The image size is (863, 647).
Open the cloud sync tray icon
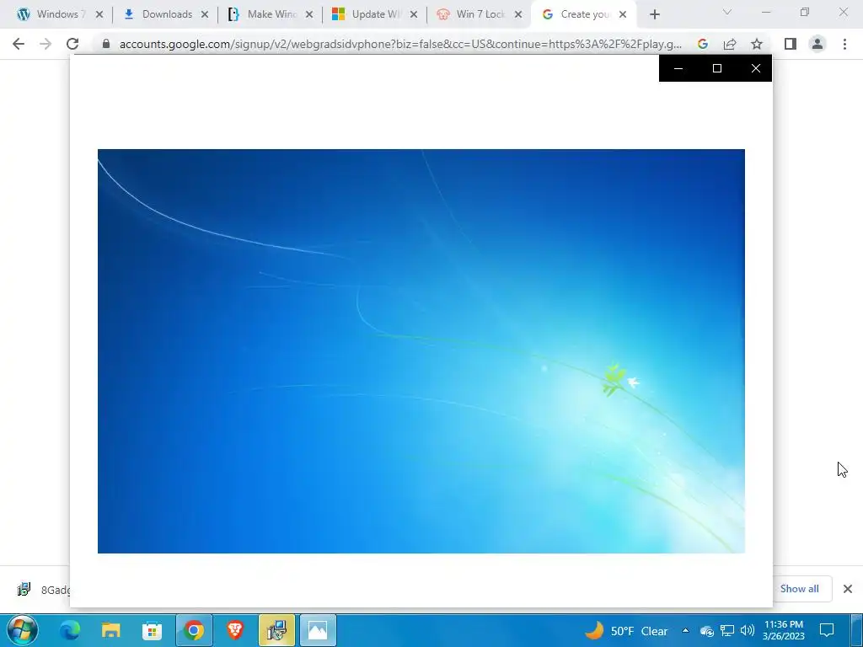(x=707, y=631)
